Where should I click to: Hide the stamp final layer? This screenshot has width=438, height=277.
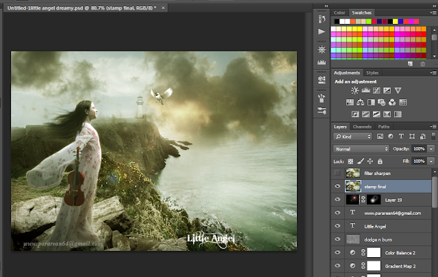(337, 186)
